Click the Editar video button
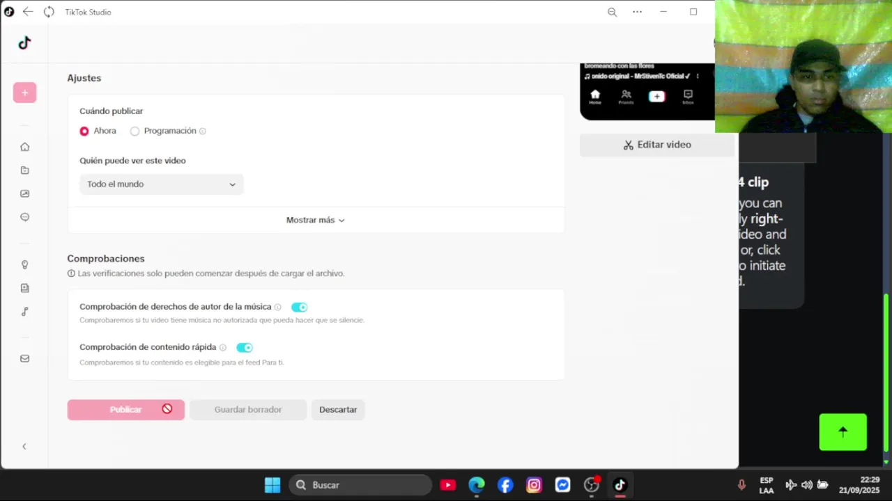Image resolution: width=892 pixels, height=501 pixels. coord(657,145)
